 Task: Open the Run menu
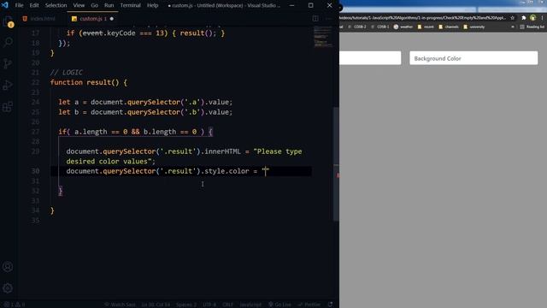109,5
